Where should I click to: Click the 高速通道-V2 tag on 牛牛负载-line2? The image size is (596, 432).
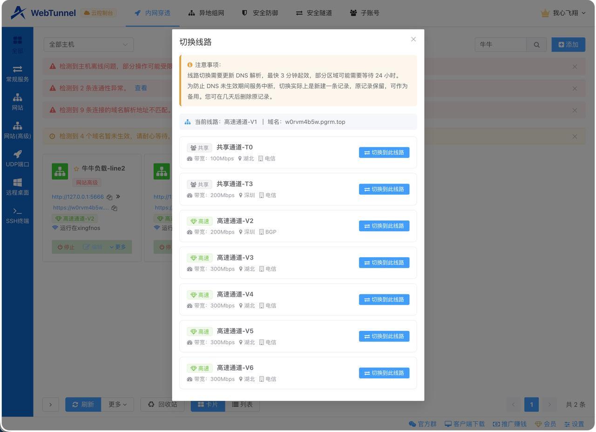[75, 219]
